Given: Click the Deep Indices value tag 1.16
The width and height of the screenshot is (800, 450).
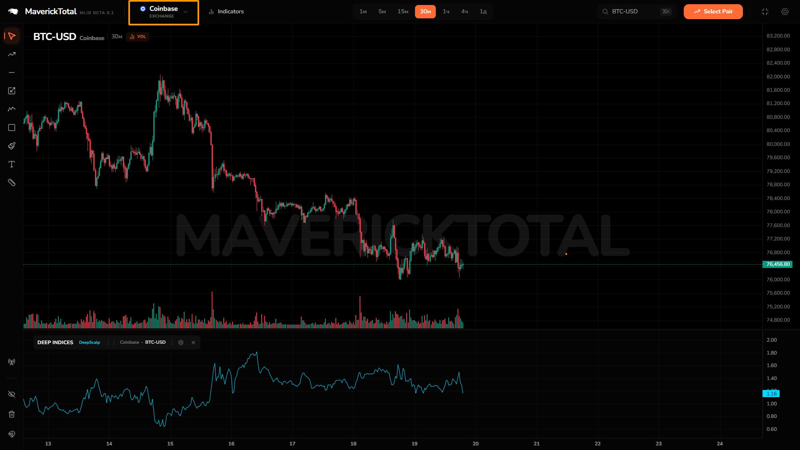Looking at the screenshot, I should tap(771, 394).
